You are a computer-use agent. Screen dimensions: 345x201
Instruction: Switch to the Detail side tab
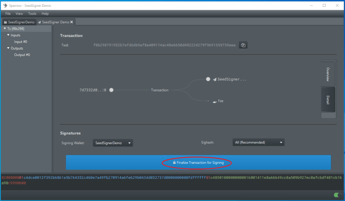click(328, 99)
